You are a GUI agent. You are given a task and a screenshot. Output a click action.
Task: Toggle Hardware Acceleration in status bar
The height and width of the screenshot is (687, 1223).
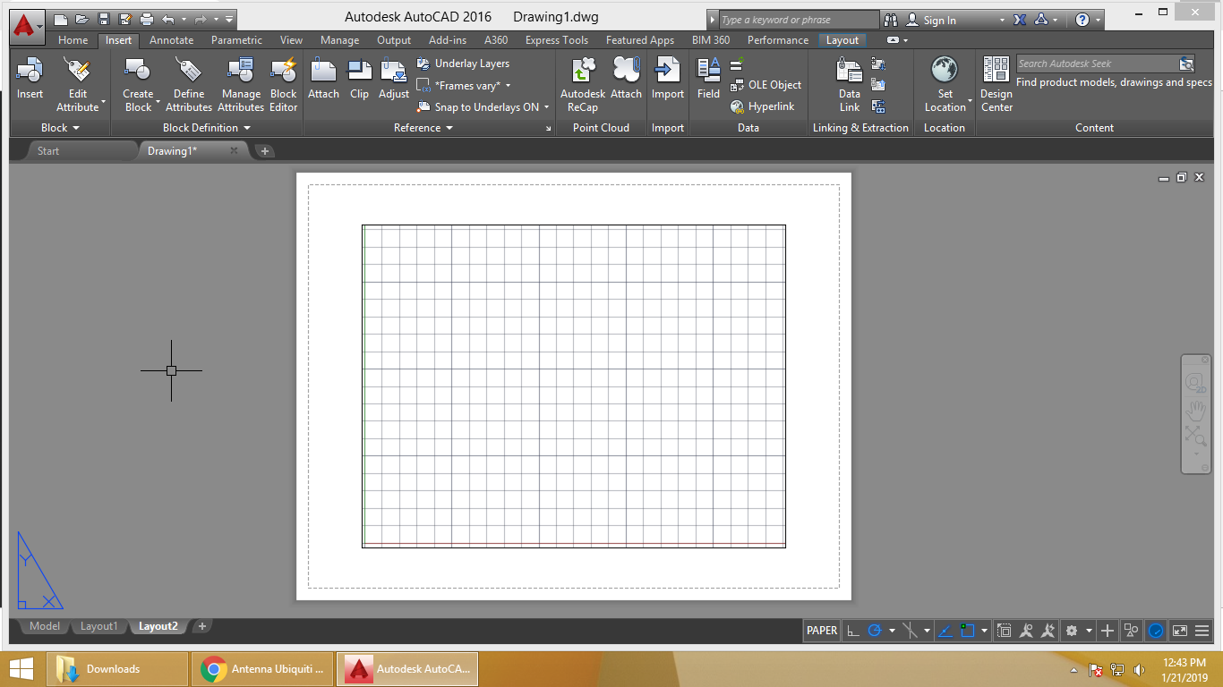pos(1156,631)
